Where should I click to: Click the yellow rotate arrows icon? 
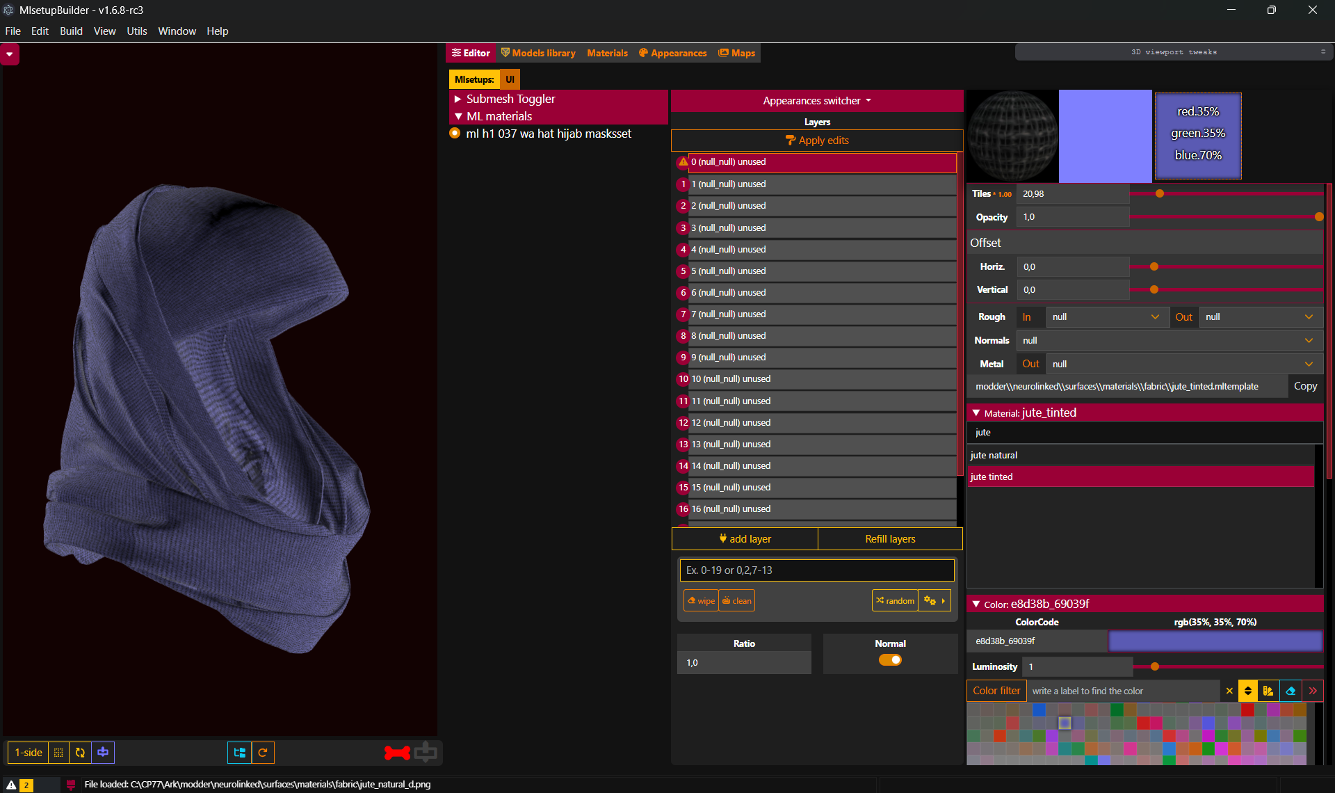point(80,752)
